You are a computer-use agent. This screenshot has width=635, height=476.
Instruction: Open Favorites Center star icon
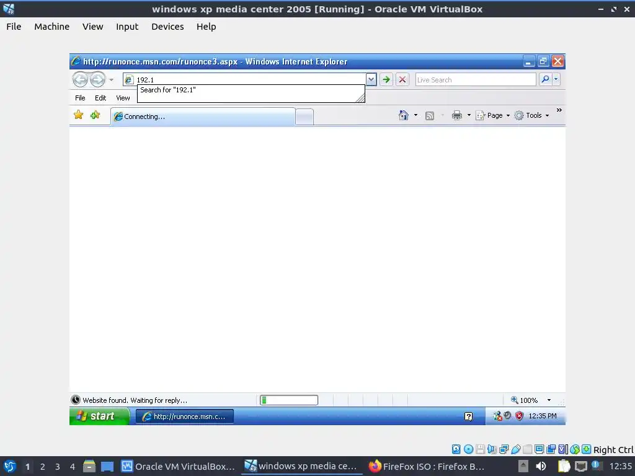point(79,115)
